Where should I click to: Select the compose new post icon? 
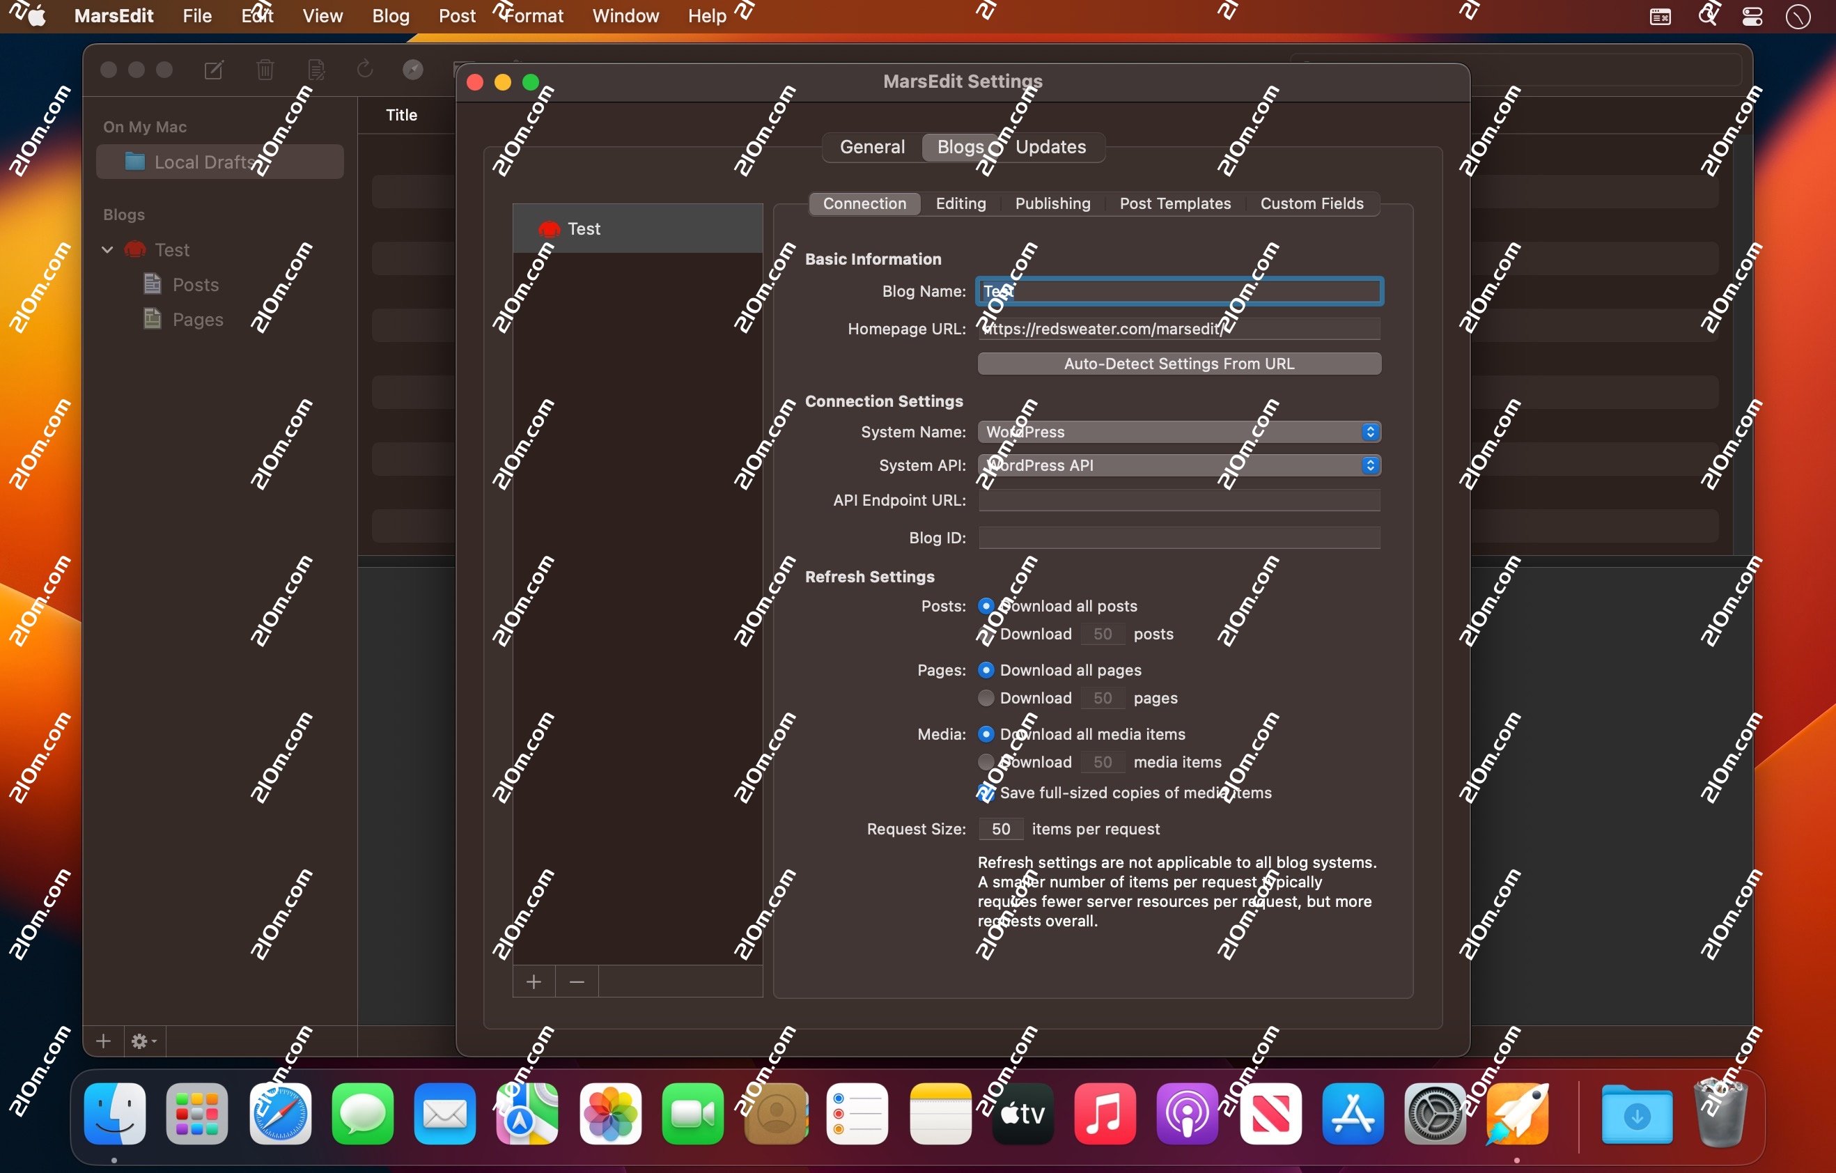215,70
